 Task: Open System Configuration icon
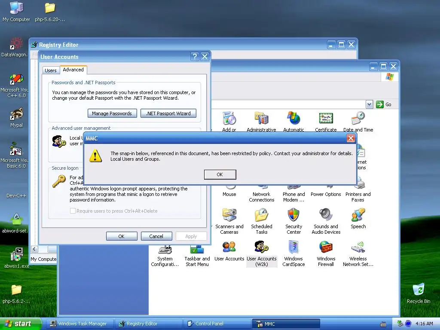coord(165,249)
